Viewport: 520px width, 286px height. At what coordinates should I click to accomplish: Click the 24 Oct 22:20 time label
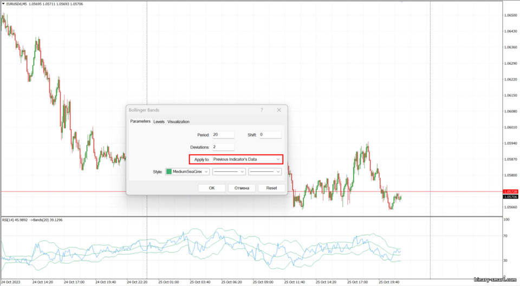[137, 282]
